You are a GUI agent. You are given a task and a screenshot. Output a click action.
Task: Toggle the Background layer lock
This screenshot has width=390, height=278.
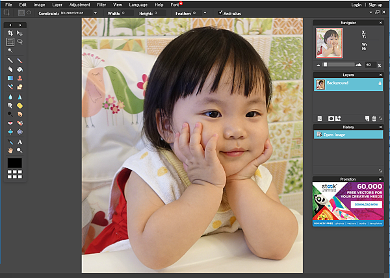[x=380, y=84]
